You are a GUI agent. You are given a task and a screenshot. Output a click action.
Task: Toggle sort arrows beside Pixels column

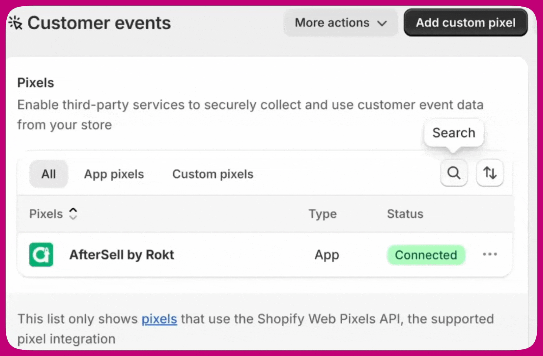click(73, 214)
